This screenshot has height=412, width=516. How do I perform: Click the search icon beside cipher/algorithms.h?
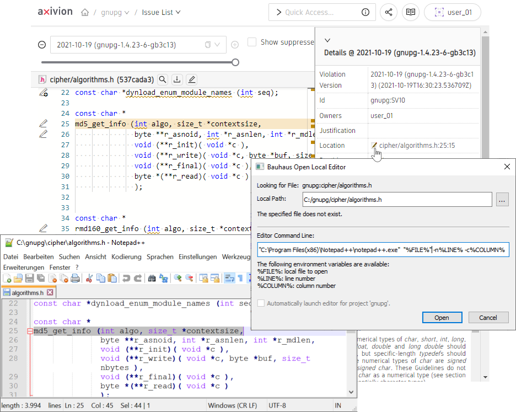163,79
